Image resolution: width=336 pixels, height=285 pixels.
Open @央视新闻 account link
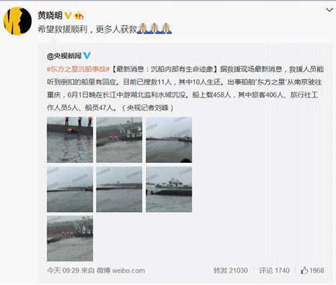(x=64, y=56)
